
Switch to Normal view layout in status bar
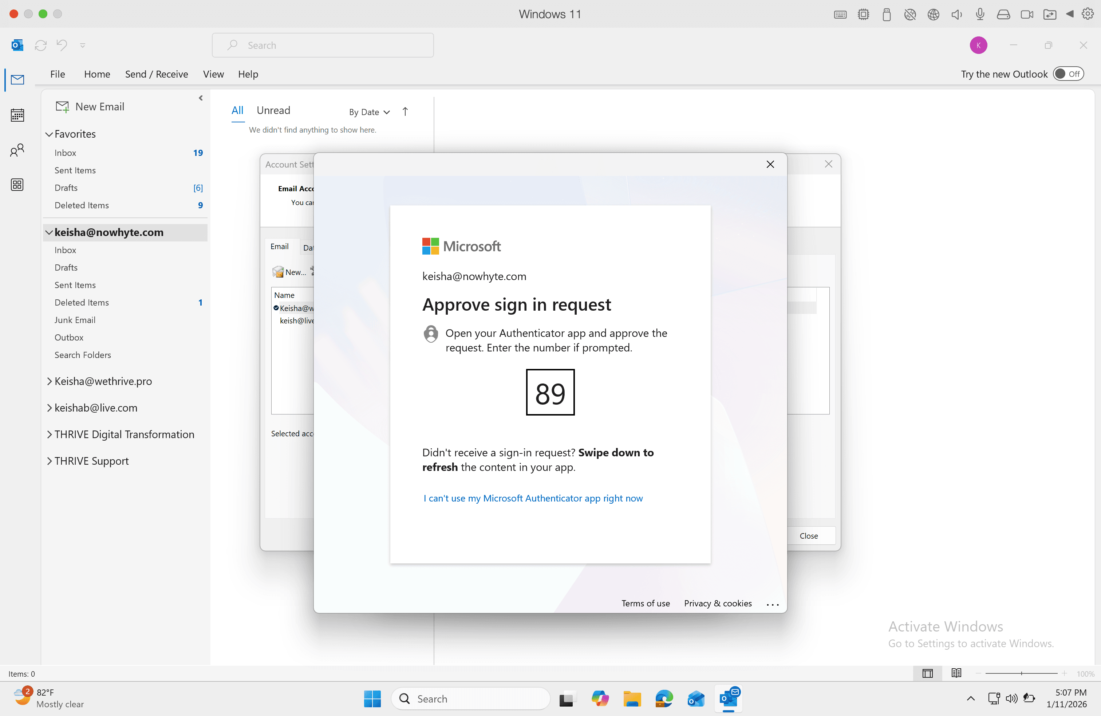(x=927, y=673)
